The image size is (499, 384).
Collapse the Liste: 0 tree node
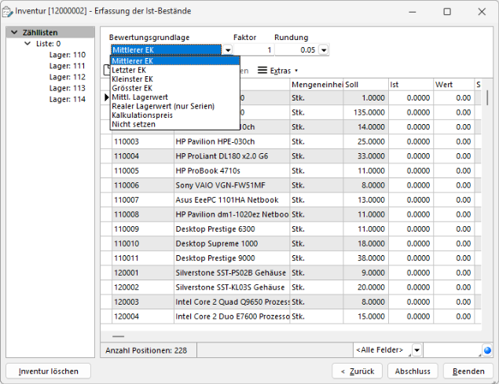29,44
